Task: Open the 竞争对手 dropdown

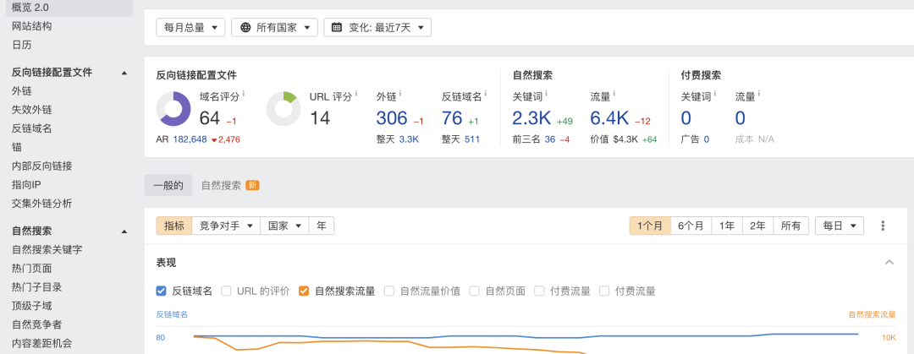Action: click(226, 226)
